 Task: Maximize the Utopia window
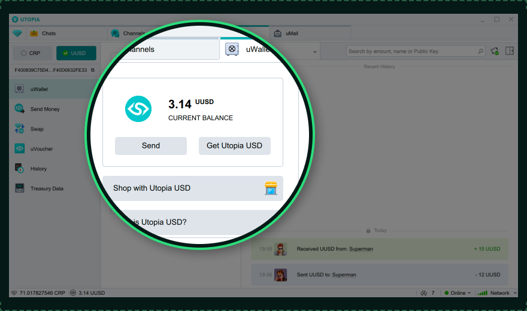[496, 20]
